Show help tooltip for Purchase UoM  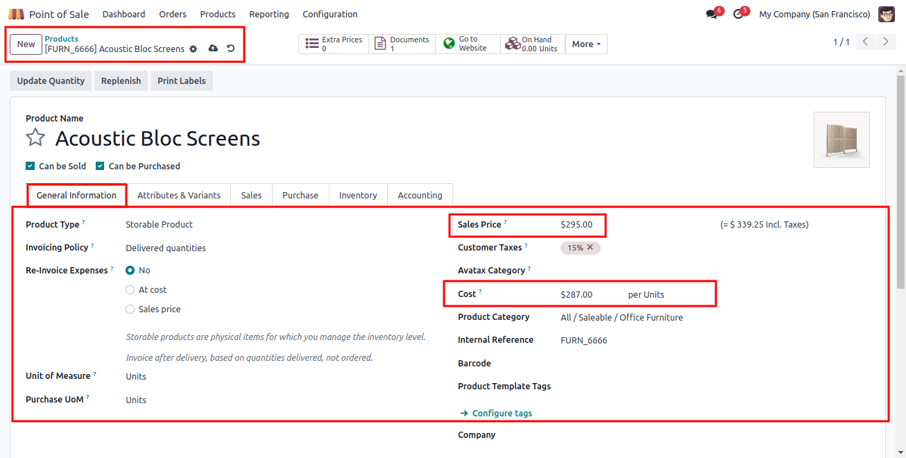(88, 396)
